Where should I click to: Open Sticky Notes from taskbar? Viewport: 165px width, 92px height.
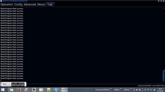coord(11,90)
